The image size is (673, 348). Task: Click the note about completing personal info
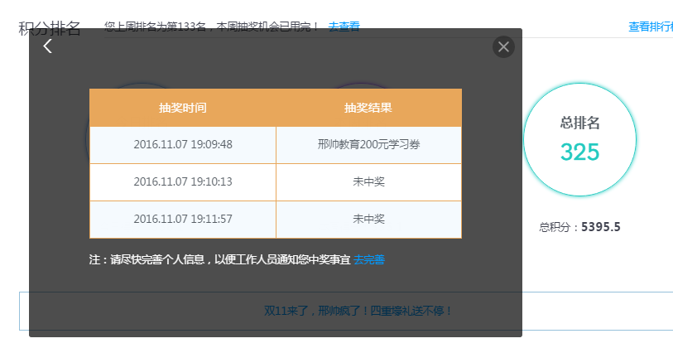tap(219, 260)
